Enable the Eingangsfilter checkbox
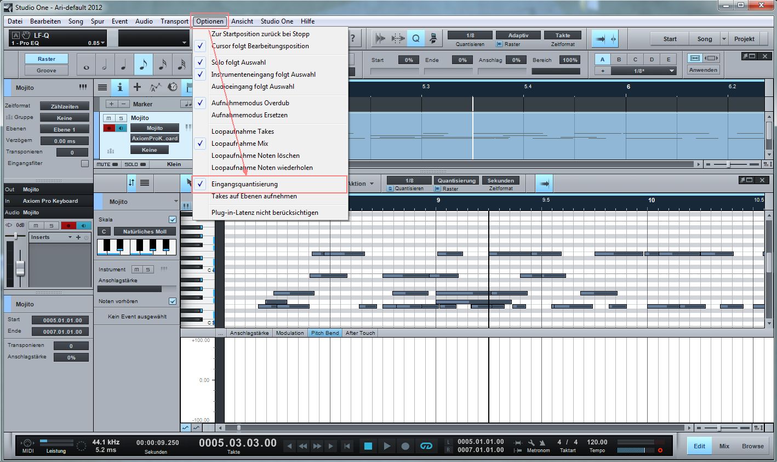Screen dimensions: 777x462 (x=85, y=163)
